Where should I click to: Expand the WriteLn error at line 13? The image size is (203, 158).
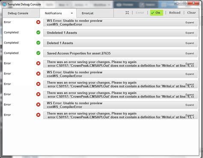(x=190, y=115)
